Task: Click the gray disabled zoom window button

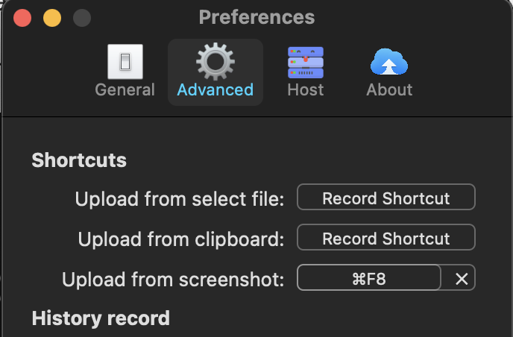Action: coord(81,17)
